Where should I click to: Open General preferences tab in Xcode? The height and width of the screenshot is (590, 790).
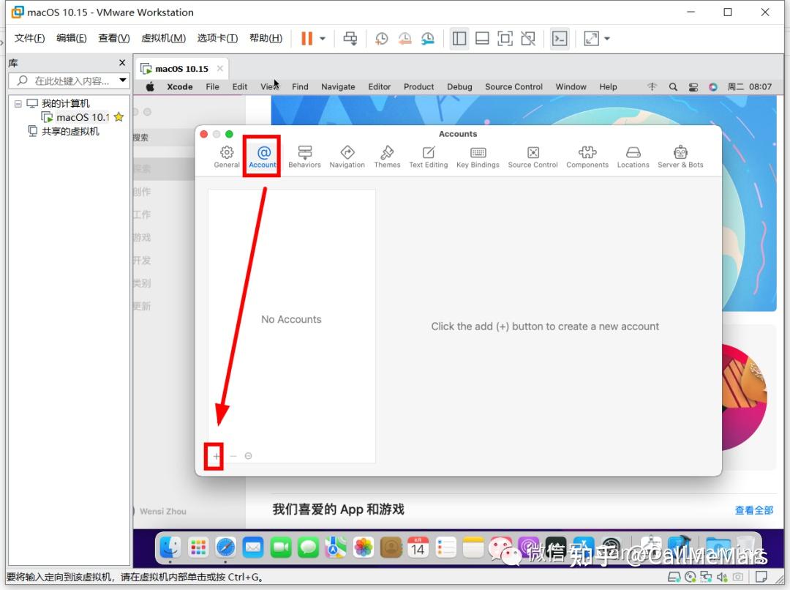(x=227, y=157)
